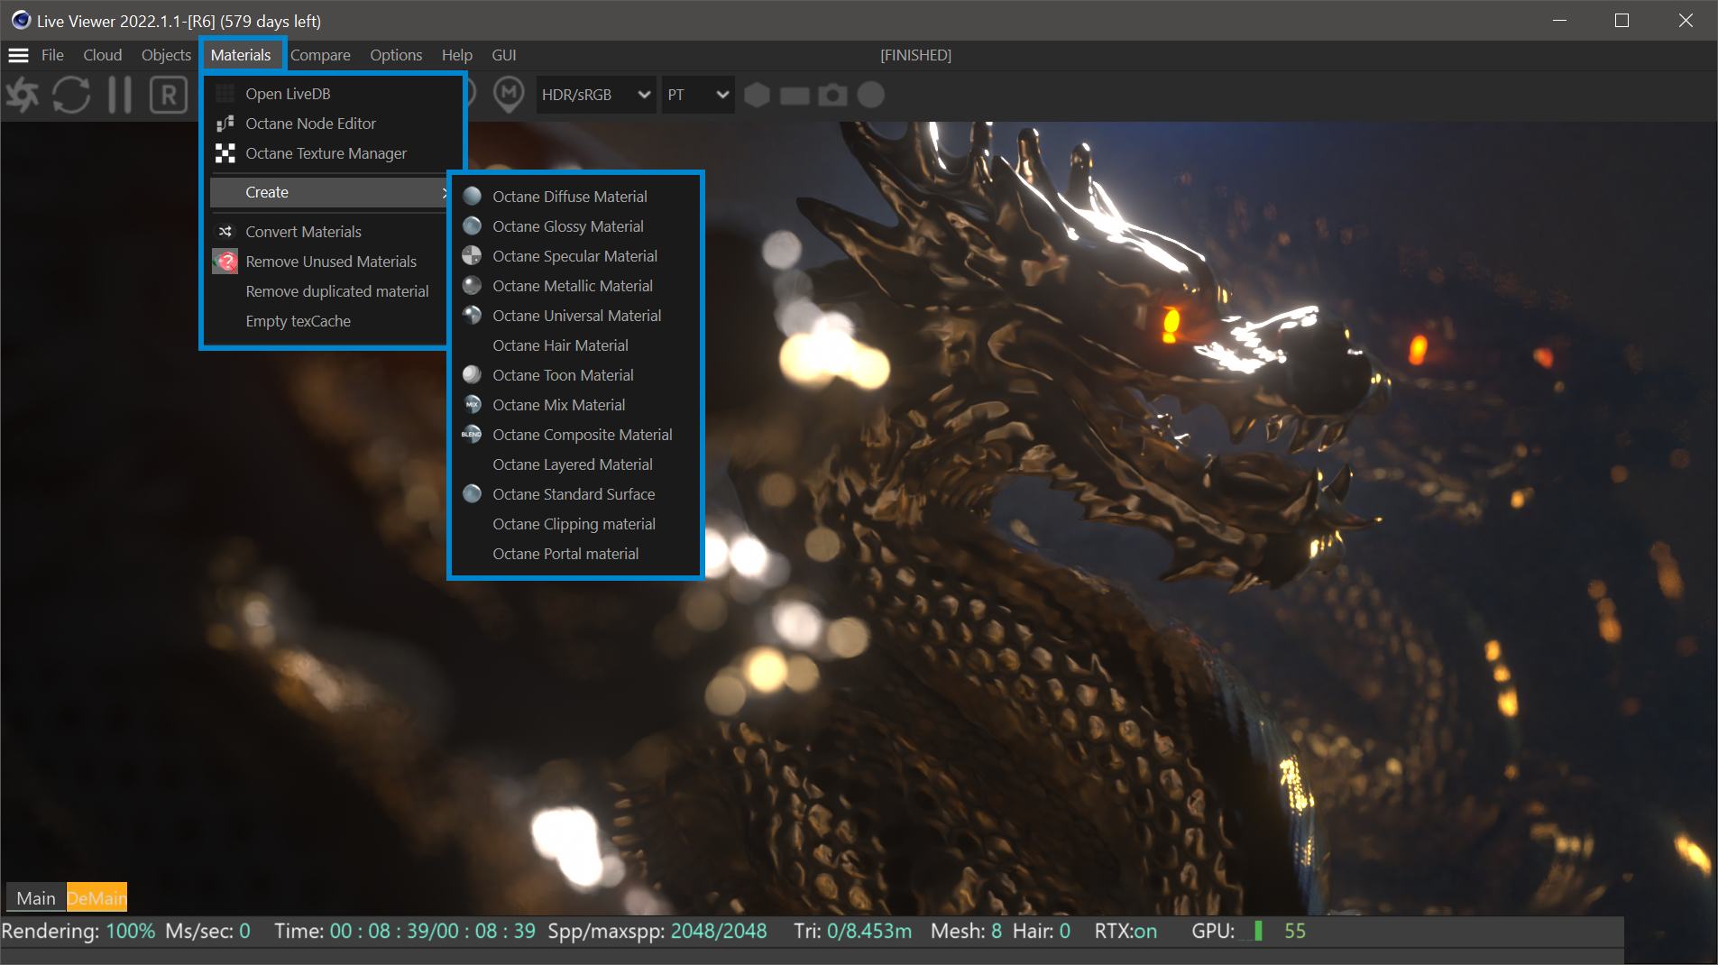Image resolution: width=1718 pixels, height=965 pixels.
Task: Choose Remove duplicated material
Action: click(x=330, y=291)
